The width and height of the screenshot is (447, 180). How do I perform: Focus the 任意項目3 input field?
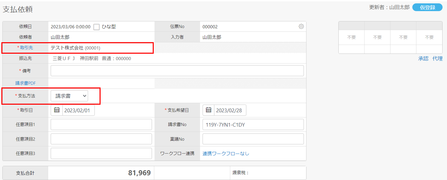click(101, 153)
